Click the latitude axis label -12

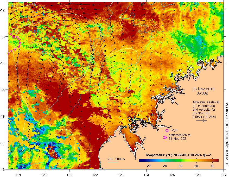(2, 10)
